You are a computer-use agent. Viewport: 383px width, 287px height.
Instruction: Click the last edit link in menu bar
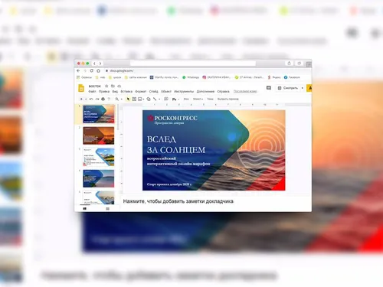coord(245,91)
